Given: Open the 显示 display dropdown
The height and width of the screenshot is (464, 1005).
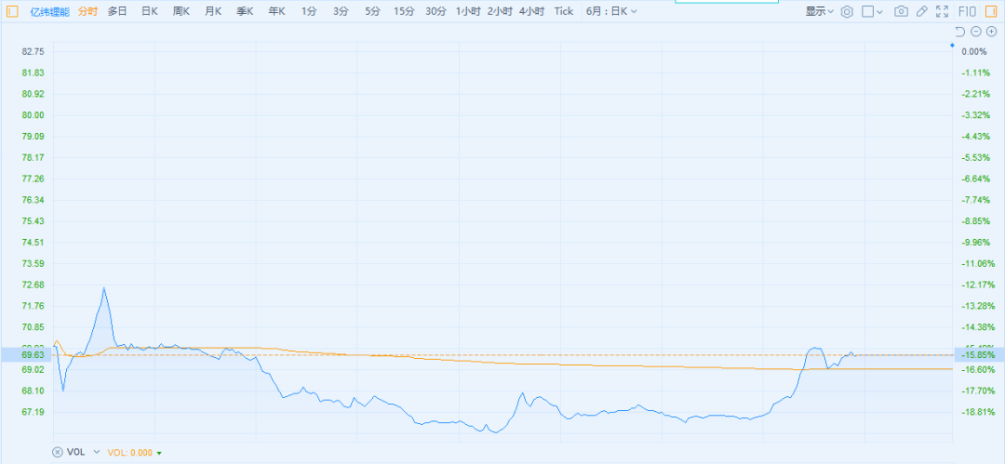Looking at the screenshot, I should 820,11.
